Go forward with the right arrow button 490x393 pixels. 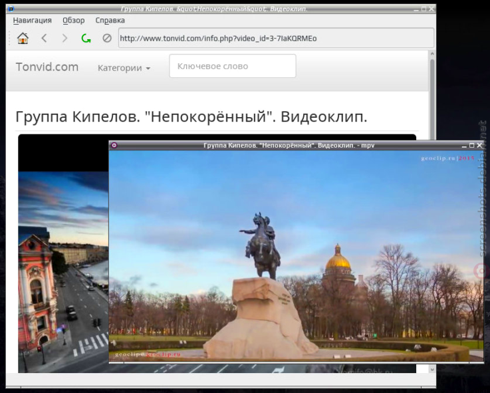point(64,39)
